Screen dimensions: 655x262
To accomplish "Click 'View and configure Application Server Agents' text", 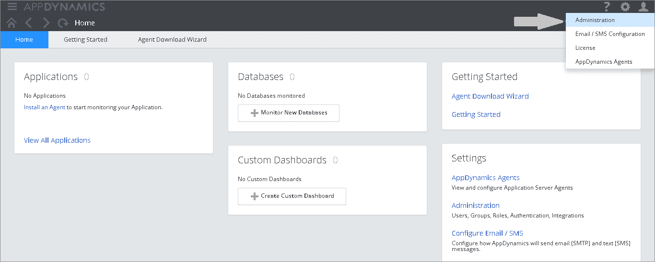I will coord(512,188).
